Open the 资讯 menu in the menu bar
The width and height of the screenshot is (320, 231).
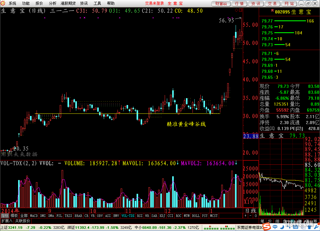pos(84,3)
